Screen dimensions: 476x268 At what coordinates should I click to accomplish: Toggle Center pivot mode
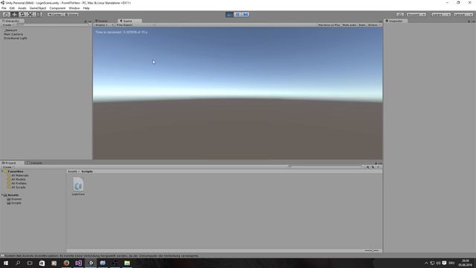(x=55, y=15)
